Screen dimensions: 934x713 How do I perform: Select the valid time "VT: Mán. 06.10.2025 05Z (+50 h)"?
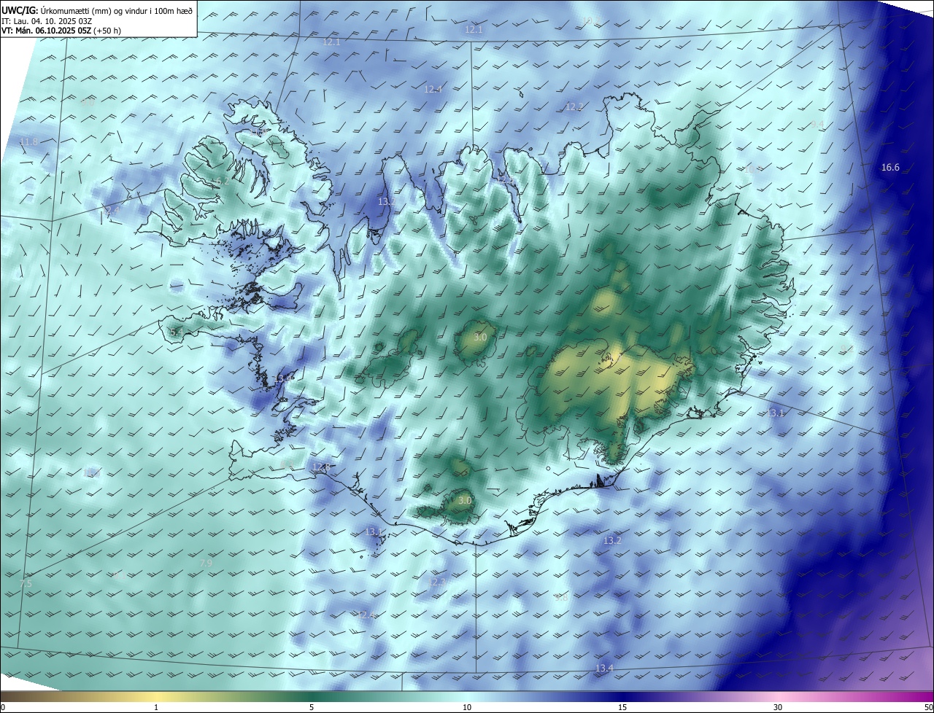61,31
